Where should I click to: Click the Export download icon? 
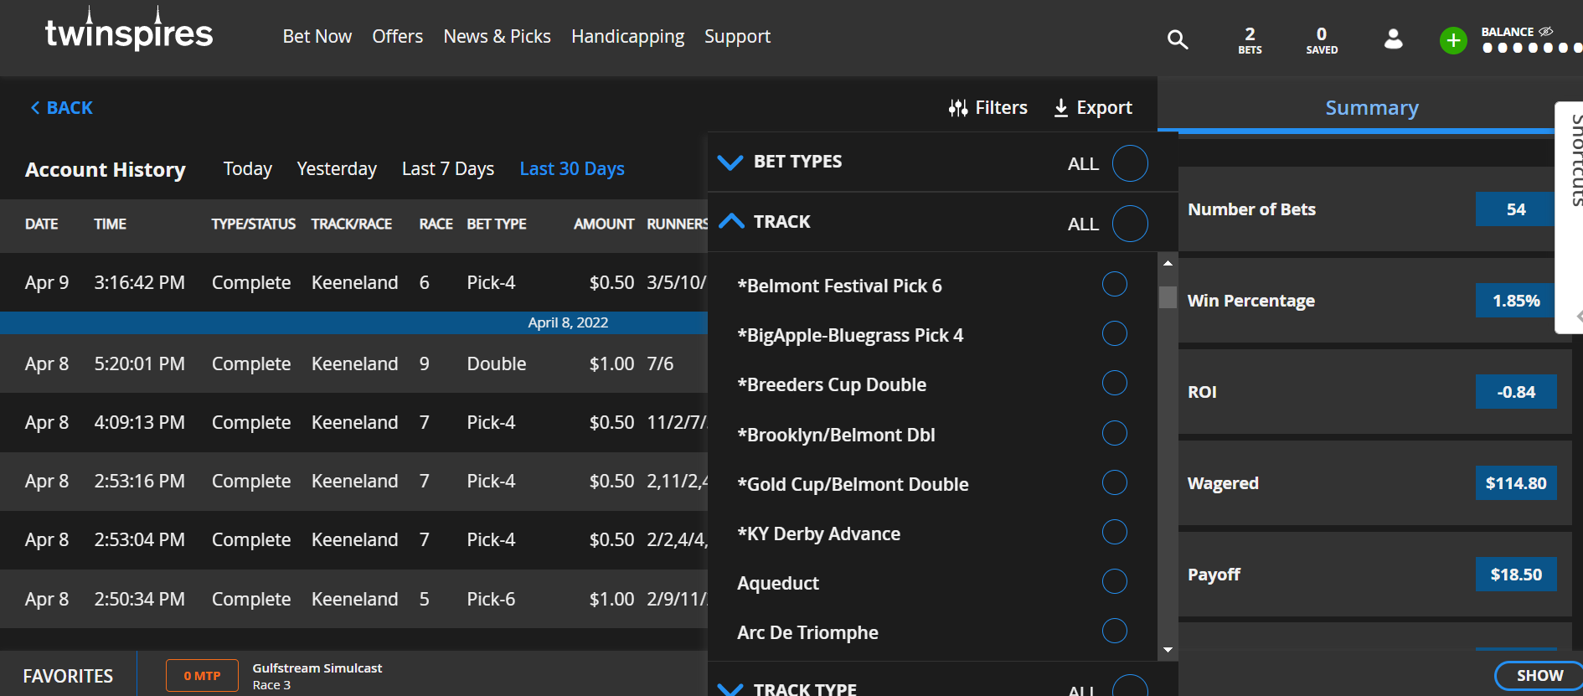point(1060,108)
